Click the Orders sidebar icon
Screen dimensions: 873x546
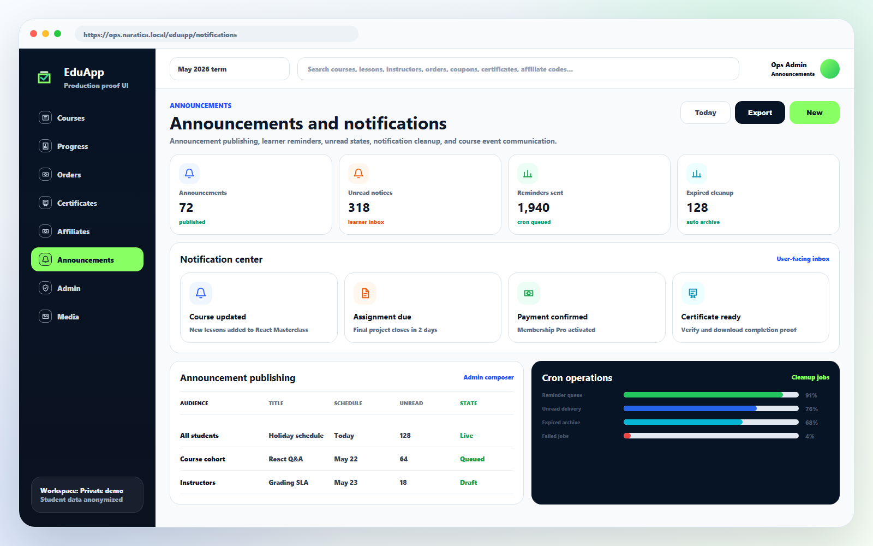click(x=45, y=174)
